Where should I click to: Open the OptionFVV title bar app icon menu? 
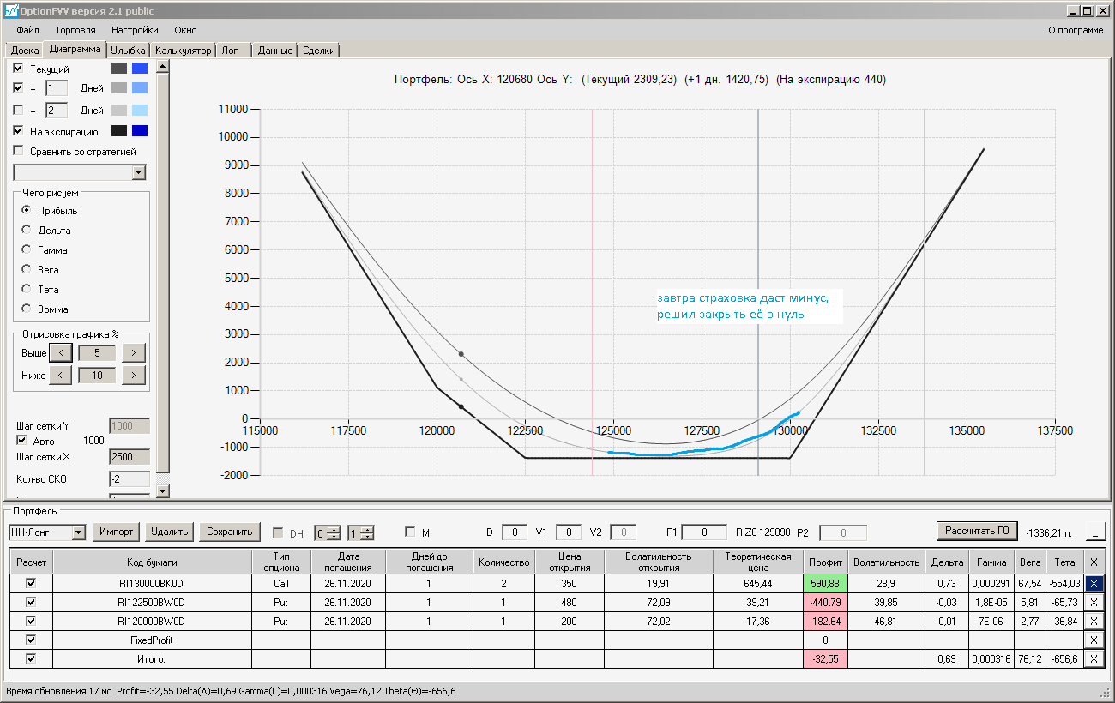tap(11, 11)
